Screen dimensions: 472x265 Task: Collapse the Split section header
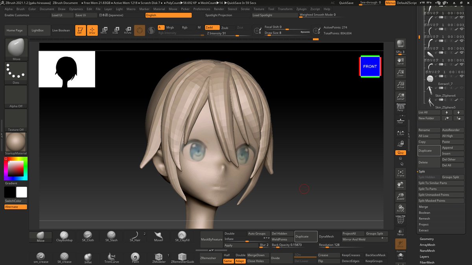coord(422,171)
